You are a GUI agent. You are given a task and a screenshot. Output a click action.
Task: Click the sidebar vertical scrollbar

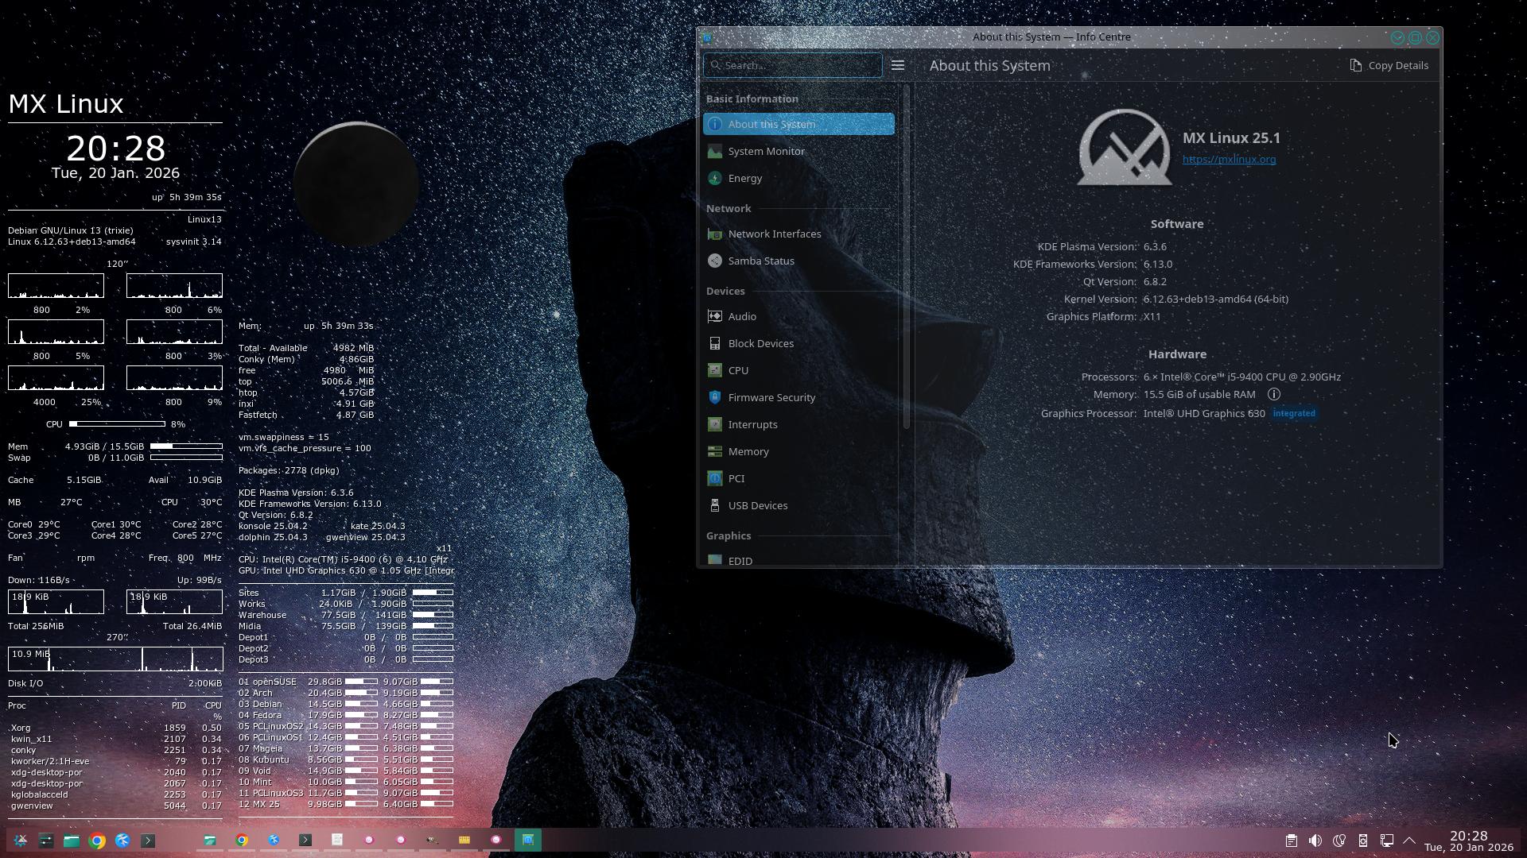(x=906, y=254)
